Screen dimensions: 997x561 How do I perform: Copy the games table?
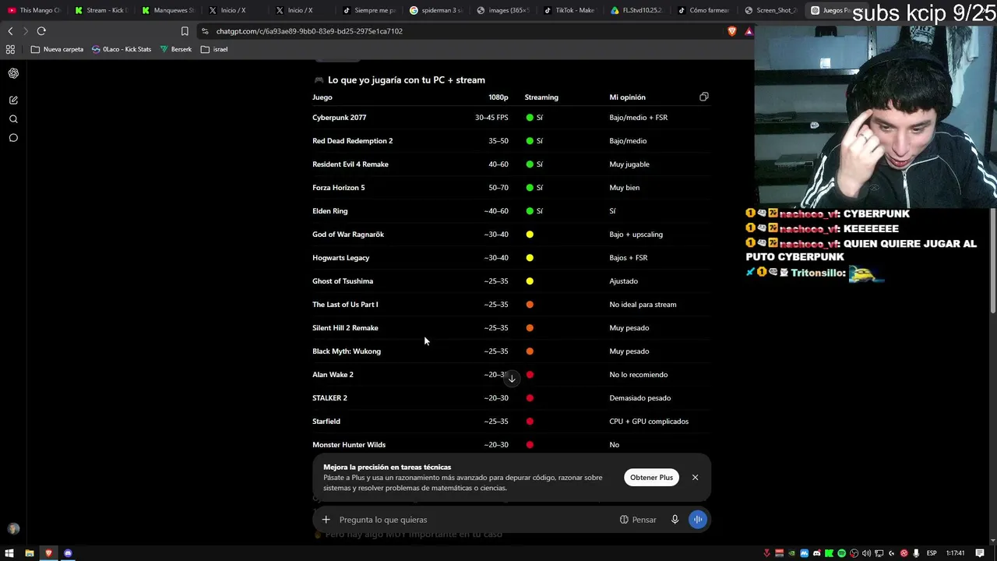704,97
